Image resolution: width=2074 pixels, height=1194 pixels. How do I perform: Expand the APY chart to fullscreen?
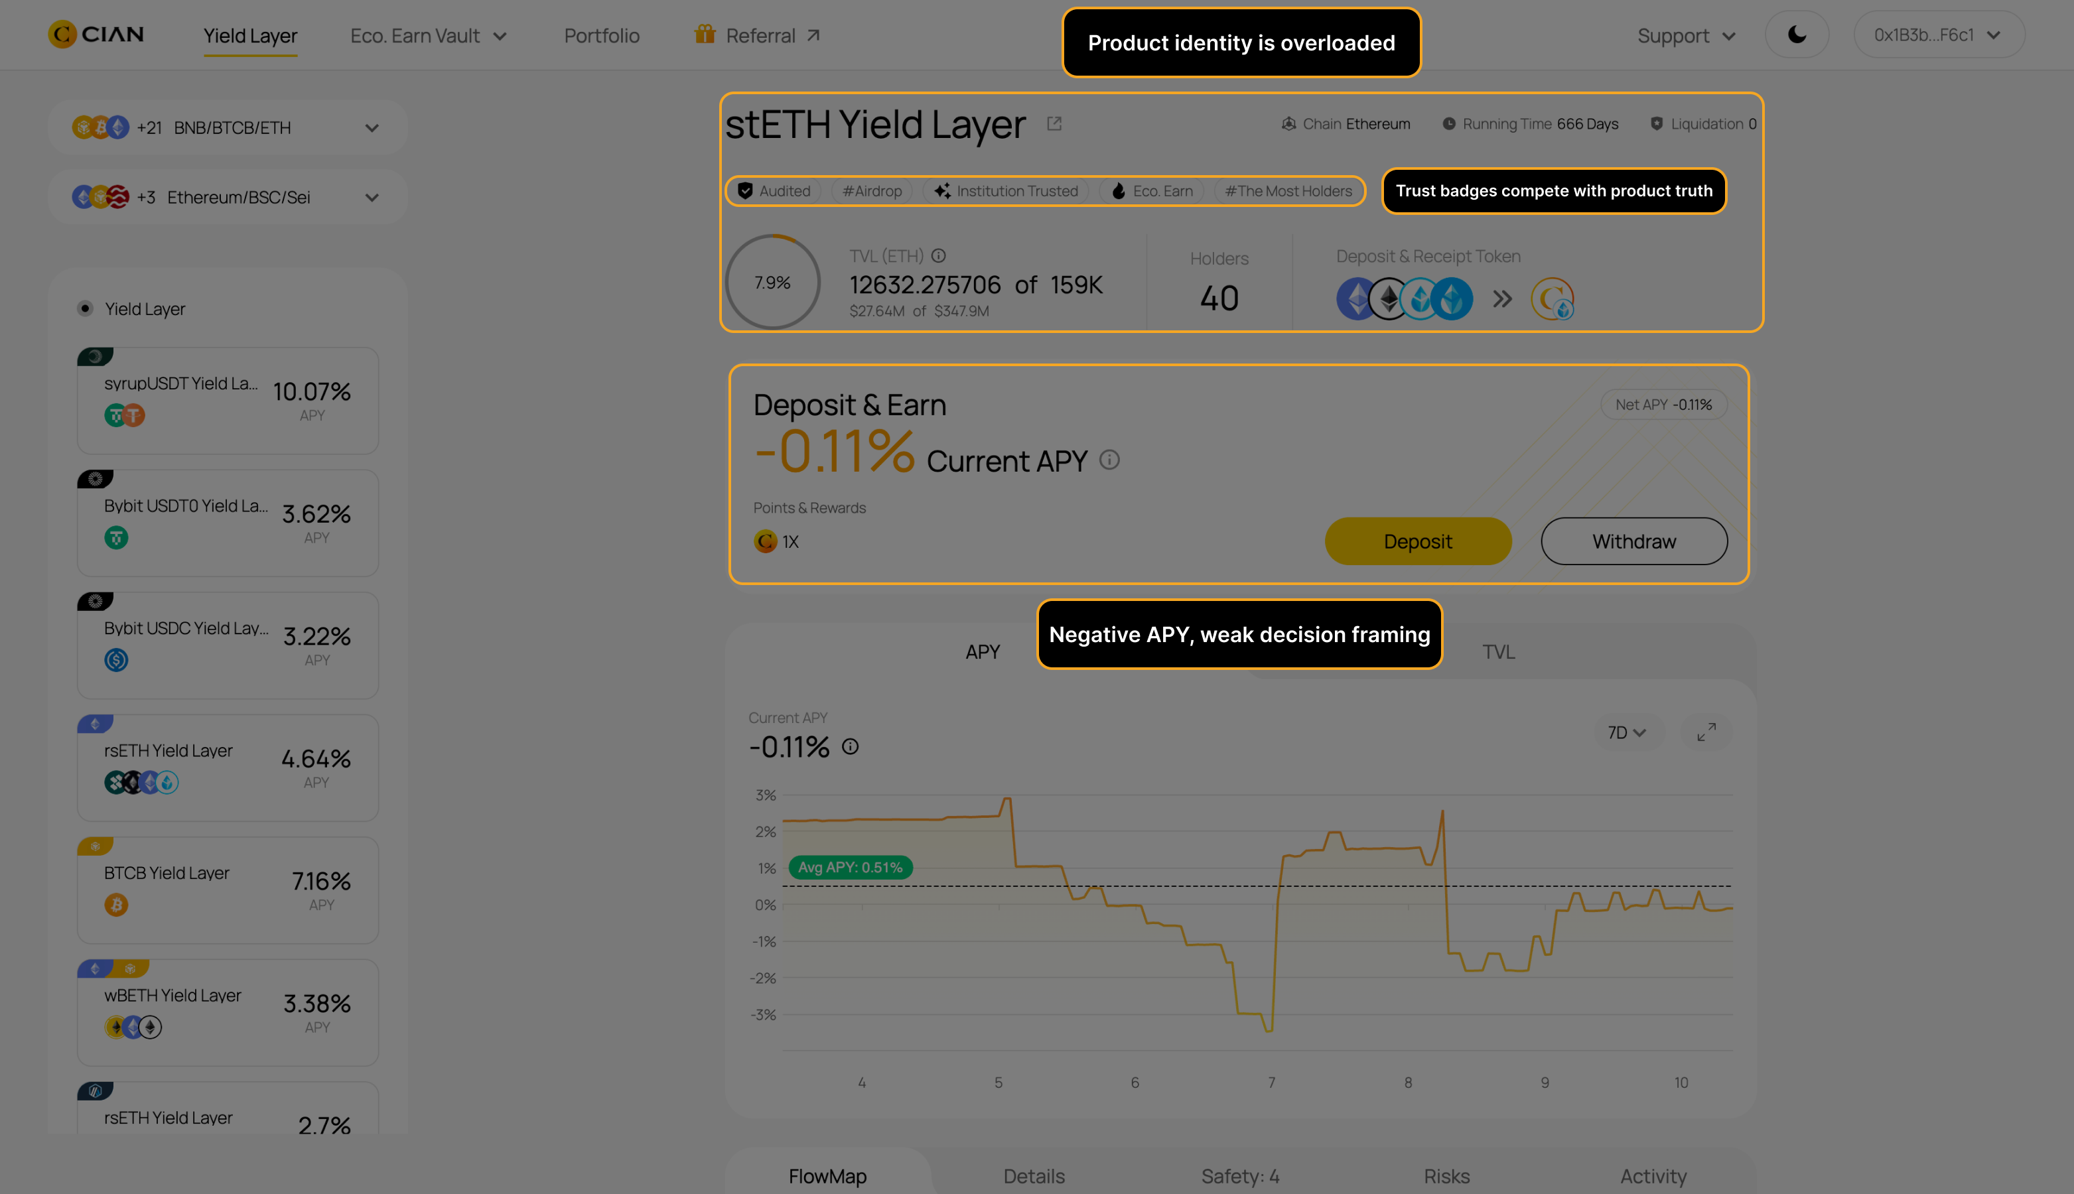[x=1706, y=732]
